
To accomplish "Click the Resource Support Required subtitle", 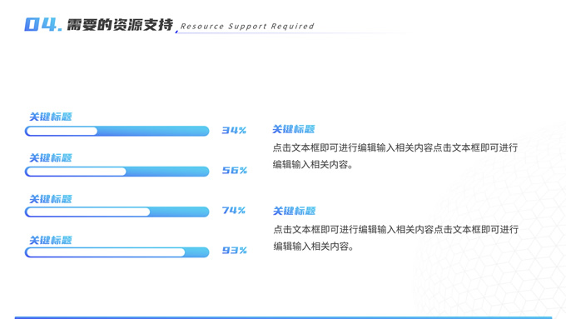I will [x=247, y=27].
